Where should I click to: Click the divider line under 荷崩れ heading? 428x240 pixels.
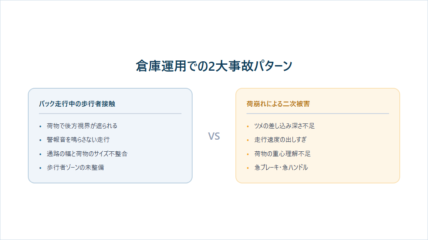[x=318, y=114]
